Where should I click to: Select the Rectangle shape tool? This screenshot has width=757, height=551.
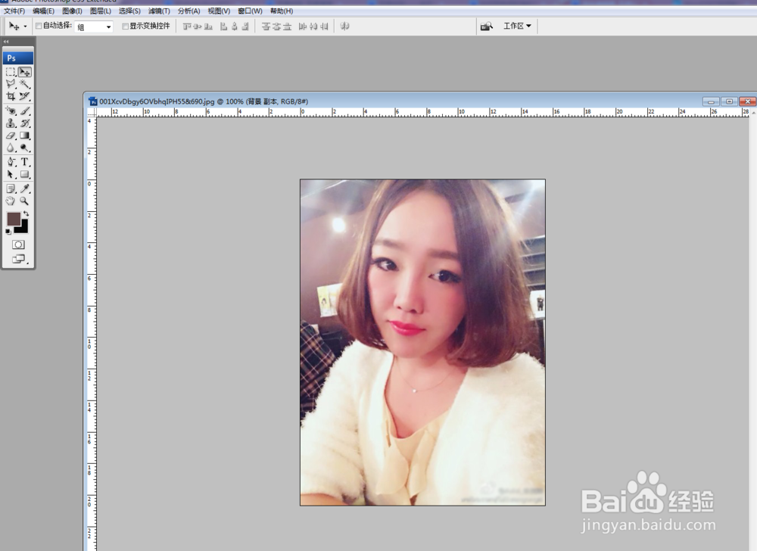pyautogui.click(x=25, y=175)
